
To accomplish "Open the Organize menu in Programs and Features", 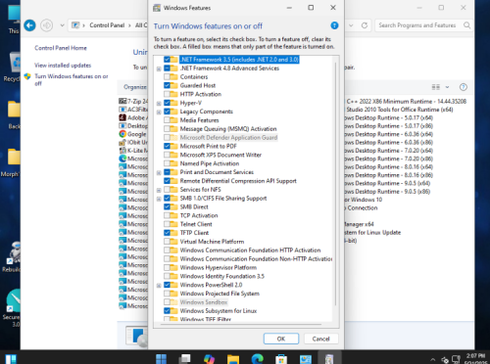I will [135, 87].
